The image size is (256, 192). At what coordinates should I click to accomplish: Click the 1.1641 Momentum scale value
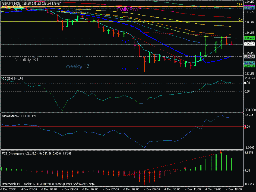249,115
